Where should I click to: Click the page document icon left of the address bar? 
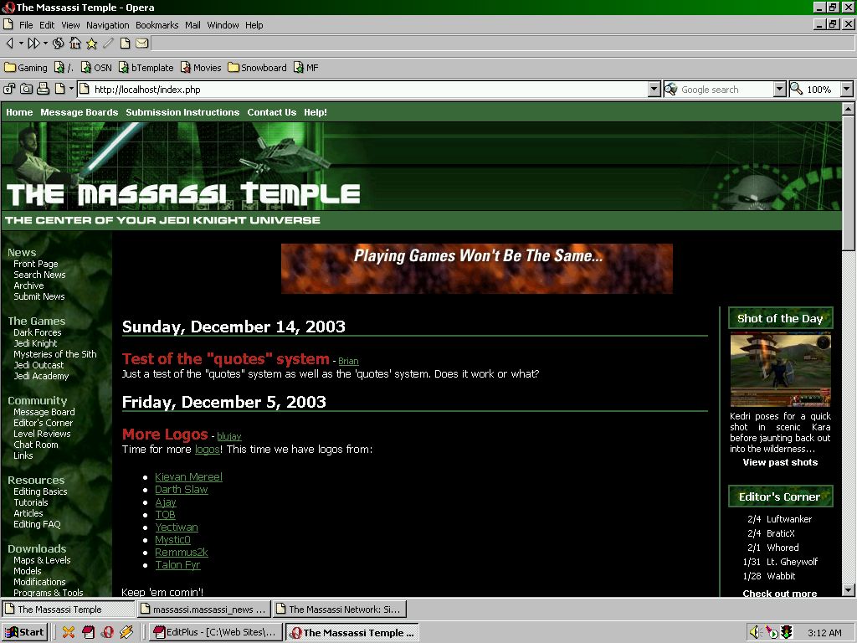(x=59, y=89)
